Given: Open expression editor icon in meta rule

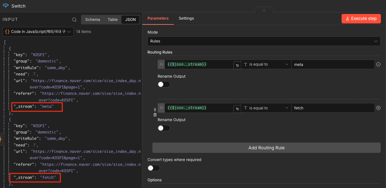Looking at the screenshot, I should pyautogui.click(x=237, y=65).
